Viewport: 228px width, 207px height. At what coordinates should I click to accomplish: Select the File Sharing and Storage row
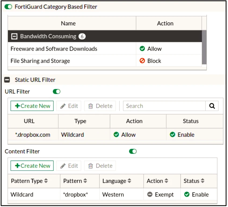(40, 61)
